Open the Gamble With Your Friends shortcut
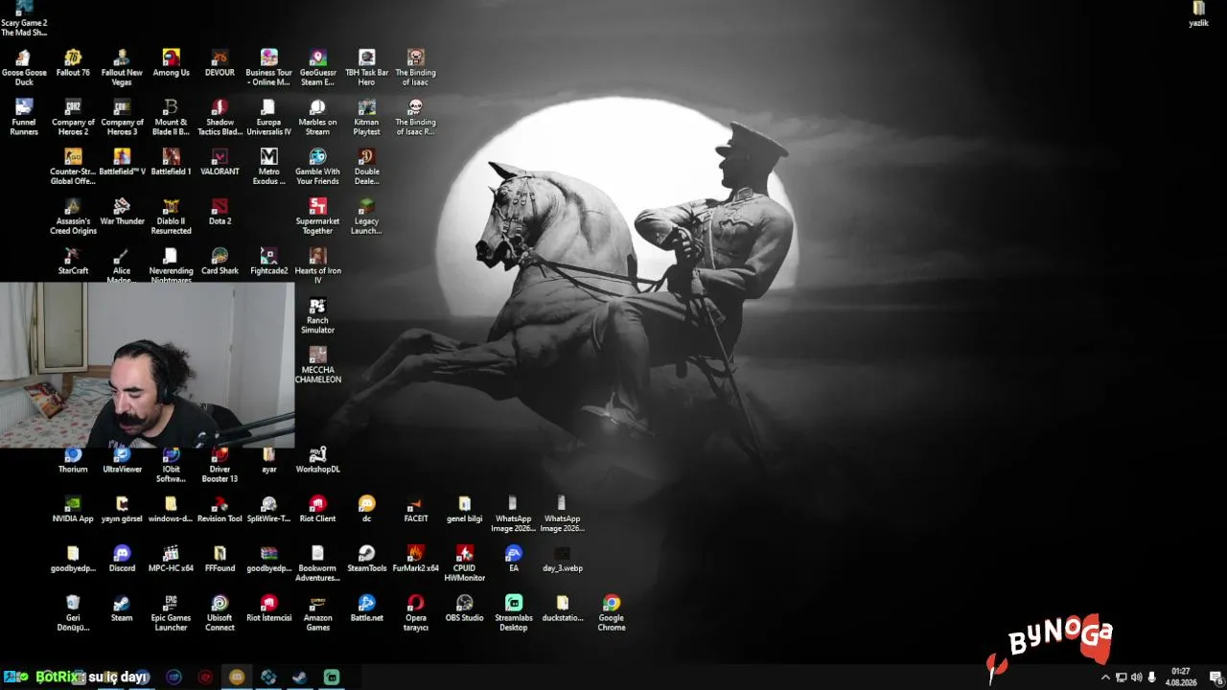This screenshot has height=690, width=1227. [x=317, y=167]
